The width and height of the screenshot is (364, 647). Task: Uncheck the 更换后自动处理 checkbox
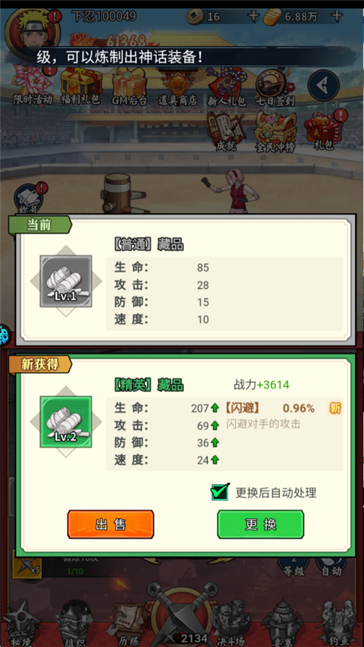coord(220,492)
